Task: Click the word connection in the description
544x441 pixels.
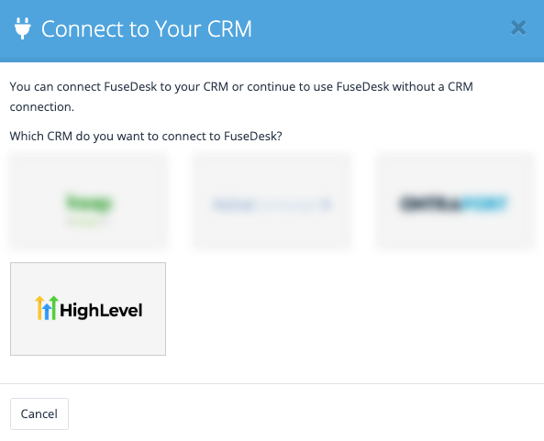Action: (41, 107)
